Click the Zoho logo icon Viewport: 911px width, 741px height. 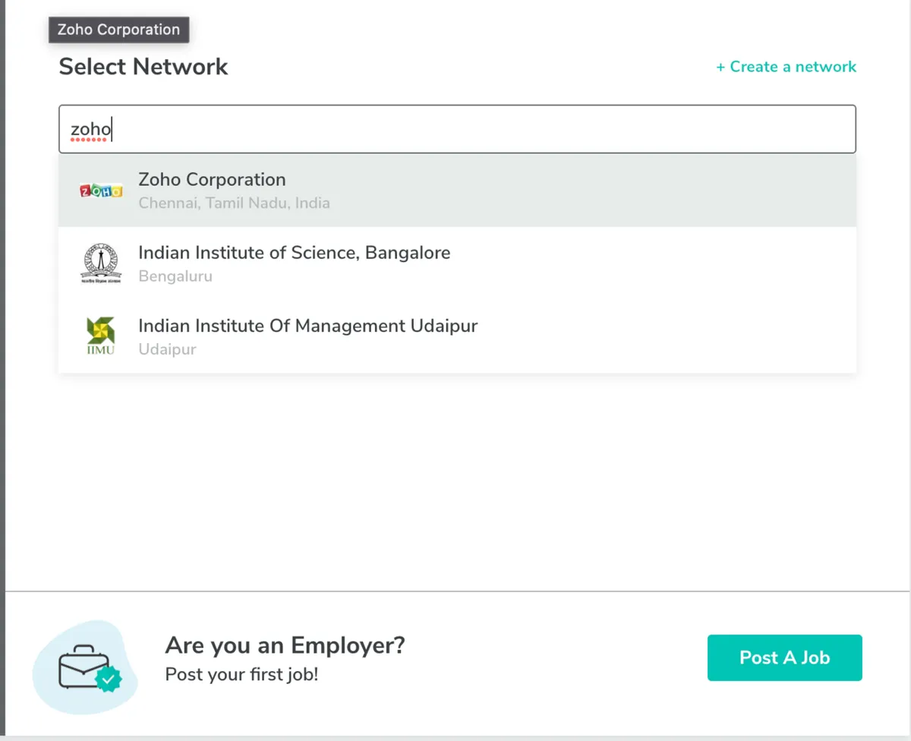(x=100, y=191)
